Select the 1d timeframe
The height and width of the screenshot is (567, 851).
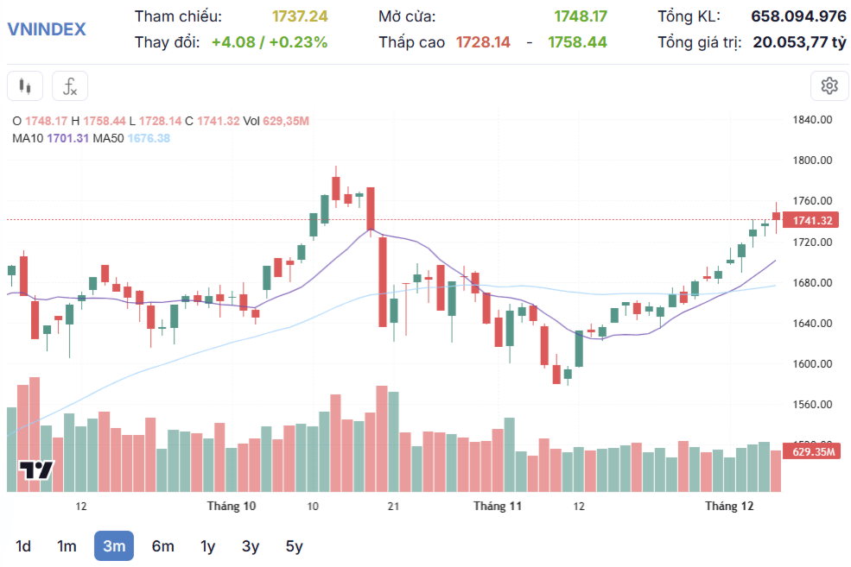pos(22,546)
